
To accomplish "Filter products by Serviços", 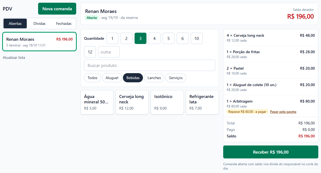I will point(176,78).
